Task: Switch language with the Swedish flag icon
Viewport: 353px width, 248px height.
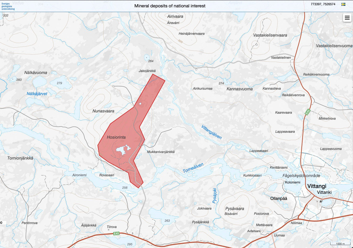Action: click(343, 4)
